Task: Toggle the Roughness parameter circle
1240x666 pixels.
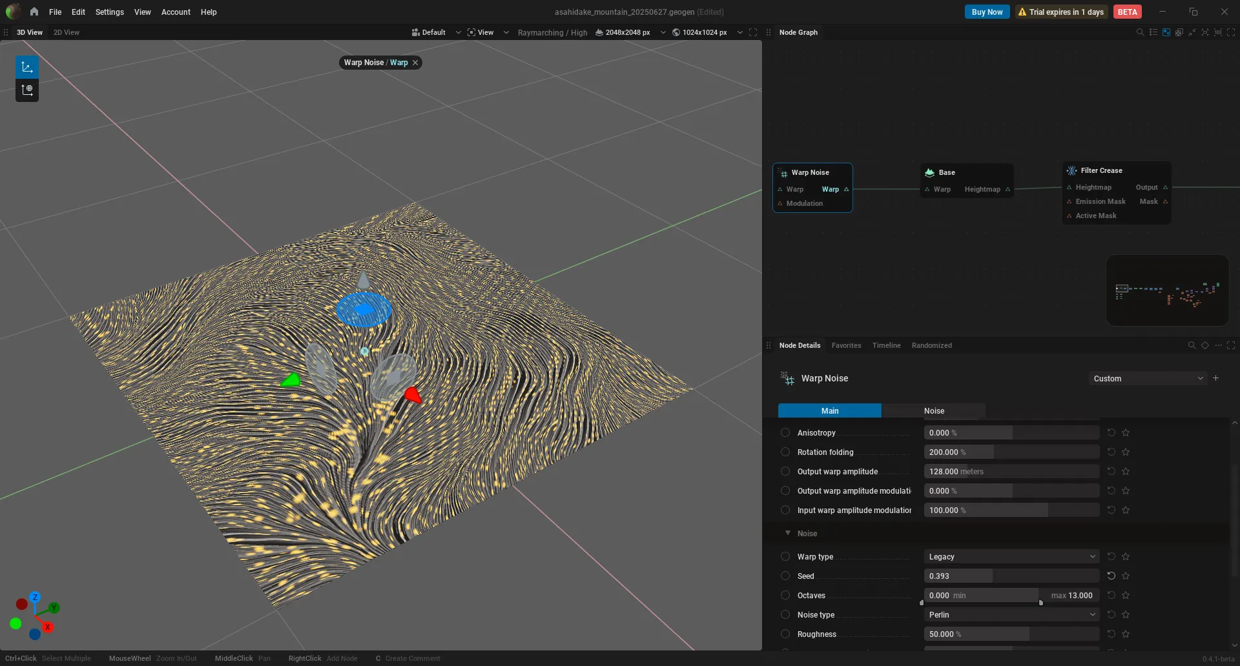Action: tap(785, 634)
